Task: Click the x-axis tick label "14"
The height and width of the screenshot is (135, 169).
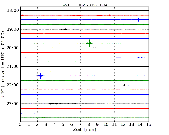Action: point(140,125)
